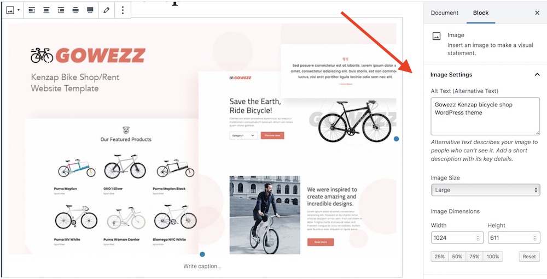Select the align center icon
The width and height of the screenshot is (547, 279).
click(46, 10)
